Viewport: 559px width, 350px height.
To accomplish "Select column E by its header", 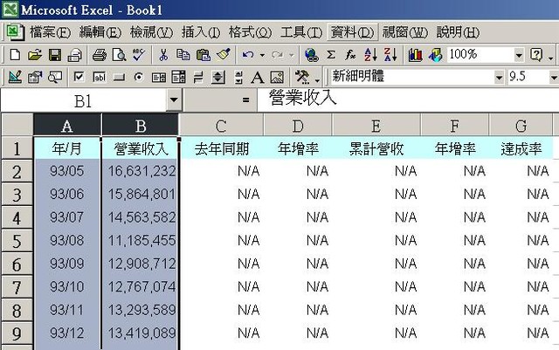I will point(376,126).
